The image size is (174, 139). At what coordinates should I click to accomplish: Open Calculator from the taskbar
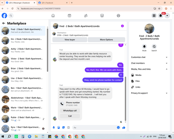23,137
